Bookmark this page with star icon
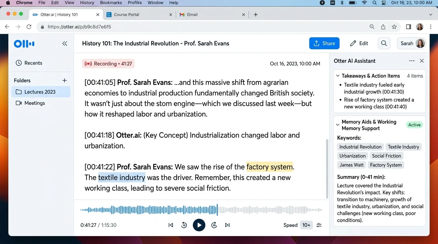The width and height of the screenshot is (438, 244). (x=394, y=27)
